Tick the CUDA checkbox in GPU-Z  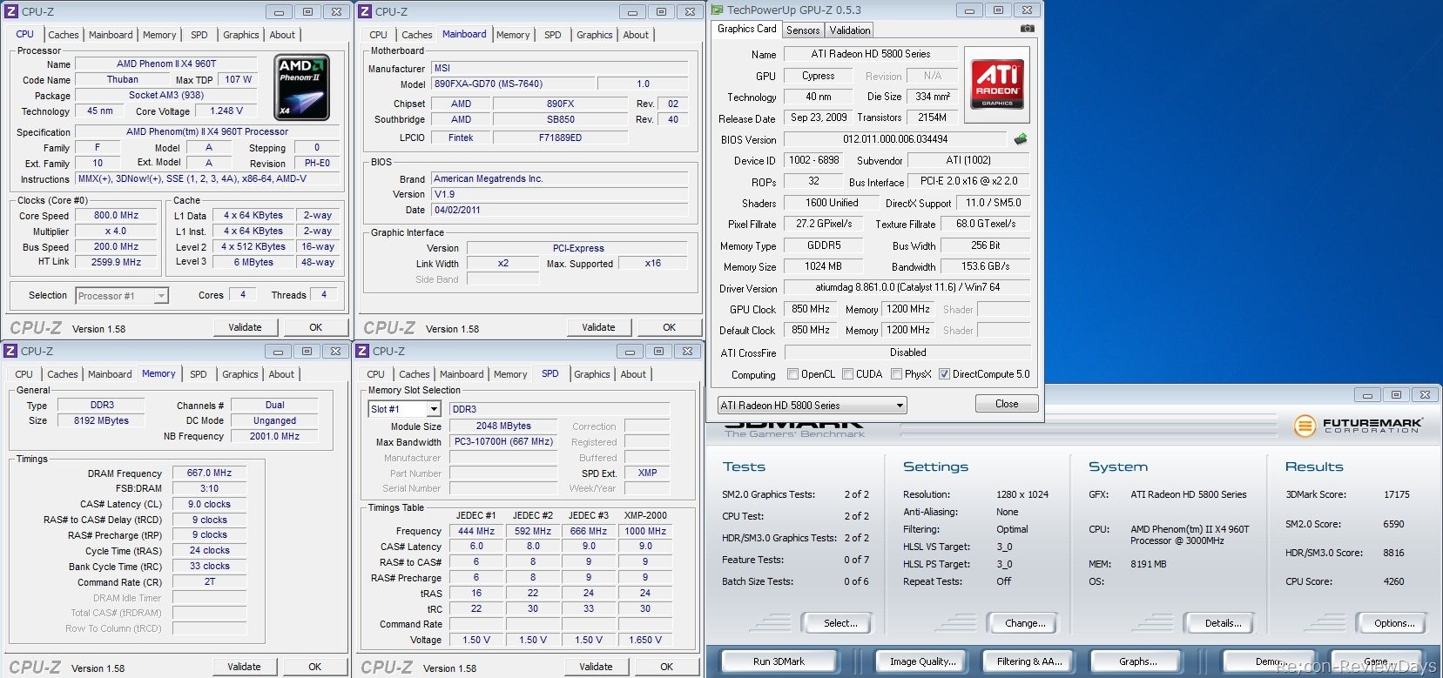pyautogui.click(x=847, y=374)
